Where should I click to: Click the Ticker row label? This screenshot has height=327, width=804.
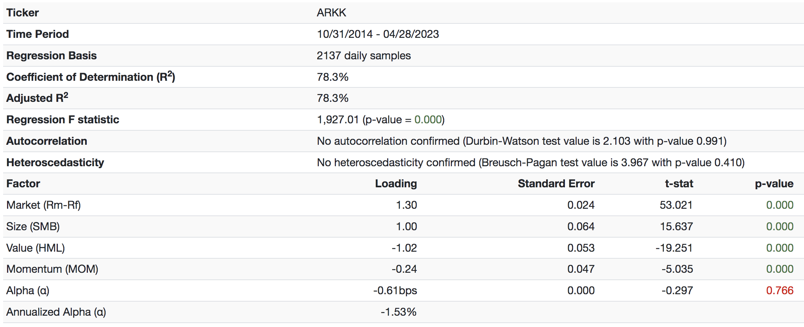point(23,12)
